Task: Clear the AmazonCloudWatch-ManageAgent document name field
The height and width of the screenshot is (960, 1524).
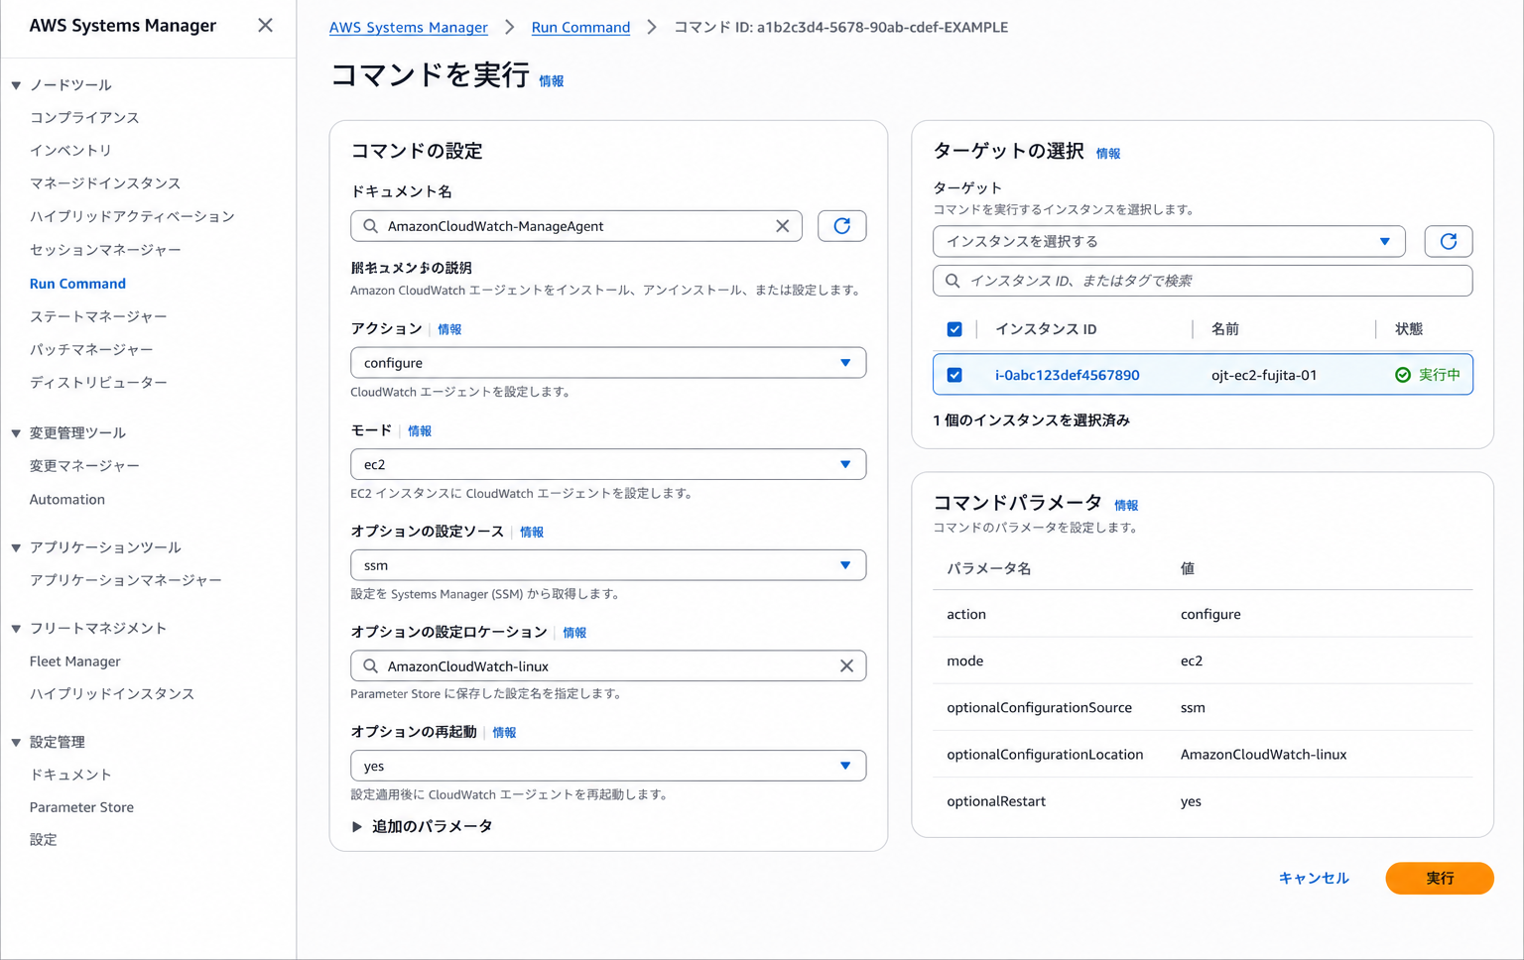Action: tap(783, 226)
